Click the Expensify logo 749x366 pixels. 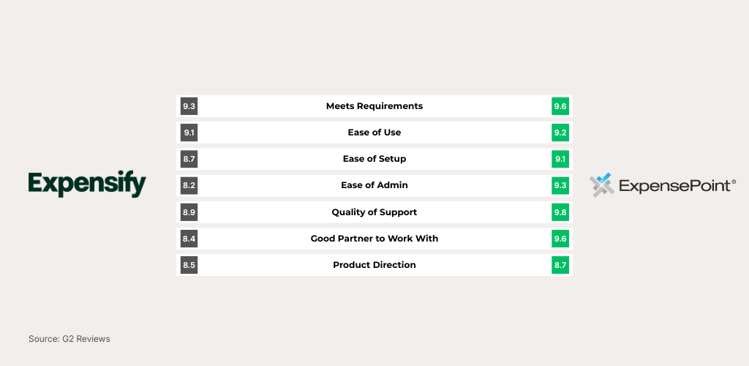click(87, 184)
